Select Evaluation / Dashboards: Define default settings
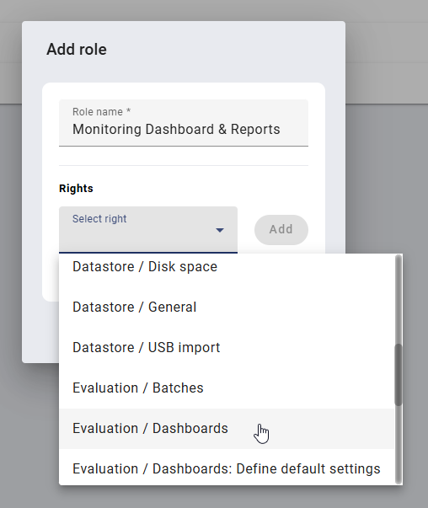428x508 pixels. coord(227,468)
